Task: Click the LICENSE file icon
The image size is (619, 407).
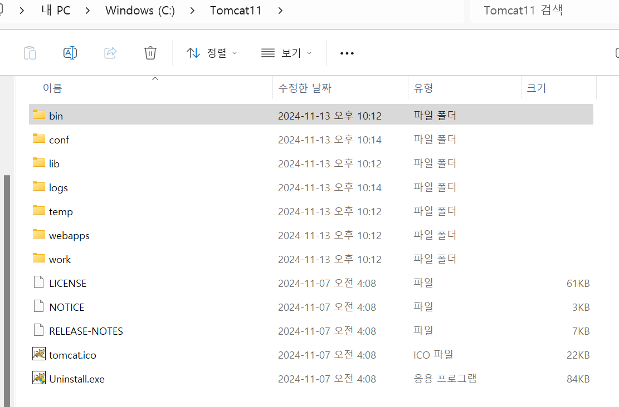Action: [x=38, y=282]
